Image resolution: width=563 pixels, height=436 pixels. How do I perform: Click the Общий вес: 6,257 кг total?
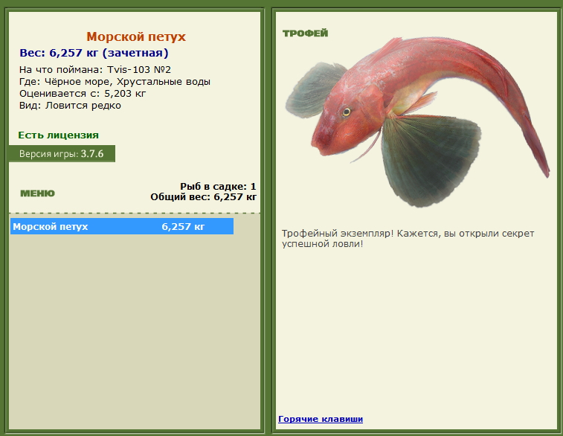click(x=203, y=197)
